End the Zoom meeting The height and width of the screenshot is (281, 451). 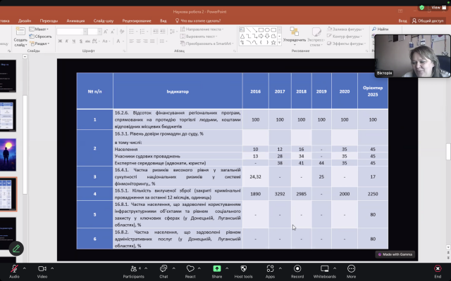click(438, 271)
